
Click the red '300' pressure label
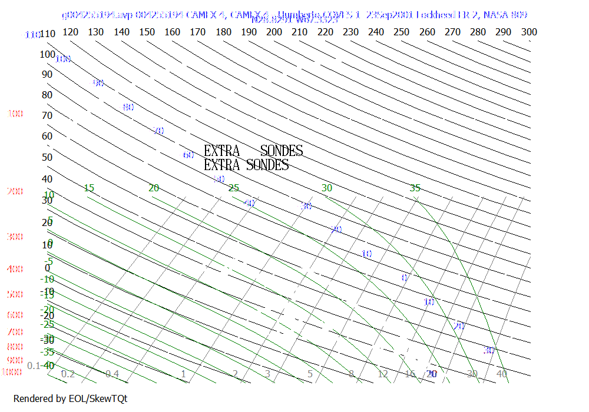point(15,237)
